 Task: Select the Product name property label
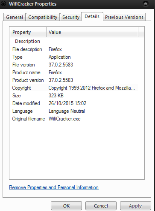pyautogui.click(x=26, y=72)
